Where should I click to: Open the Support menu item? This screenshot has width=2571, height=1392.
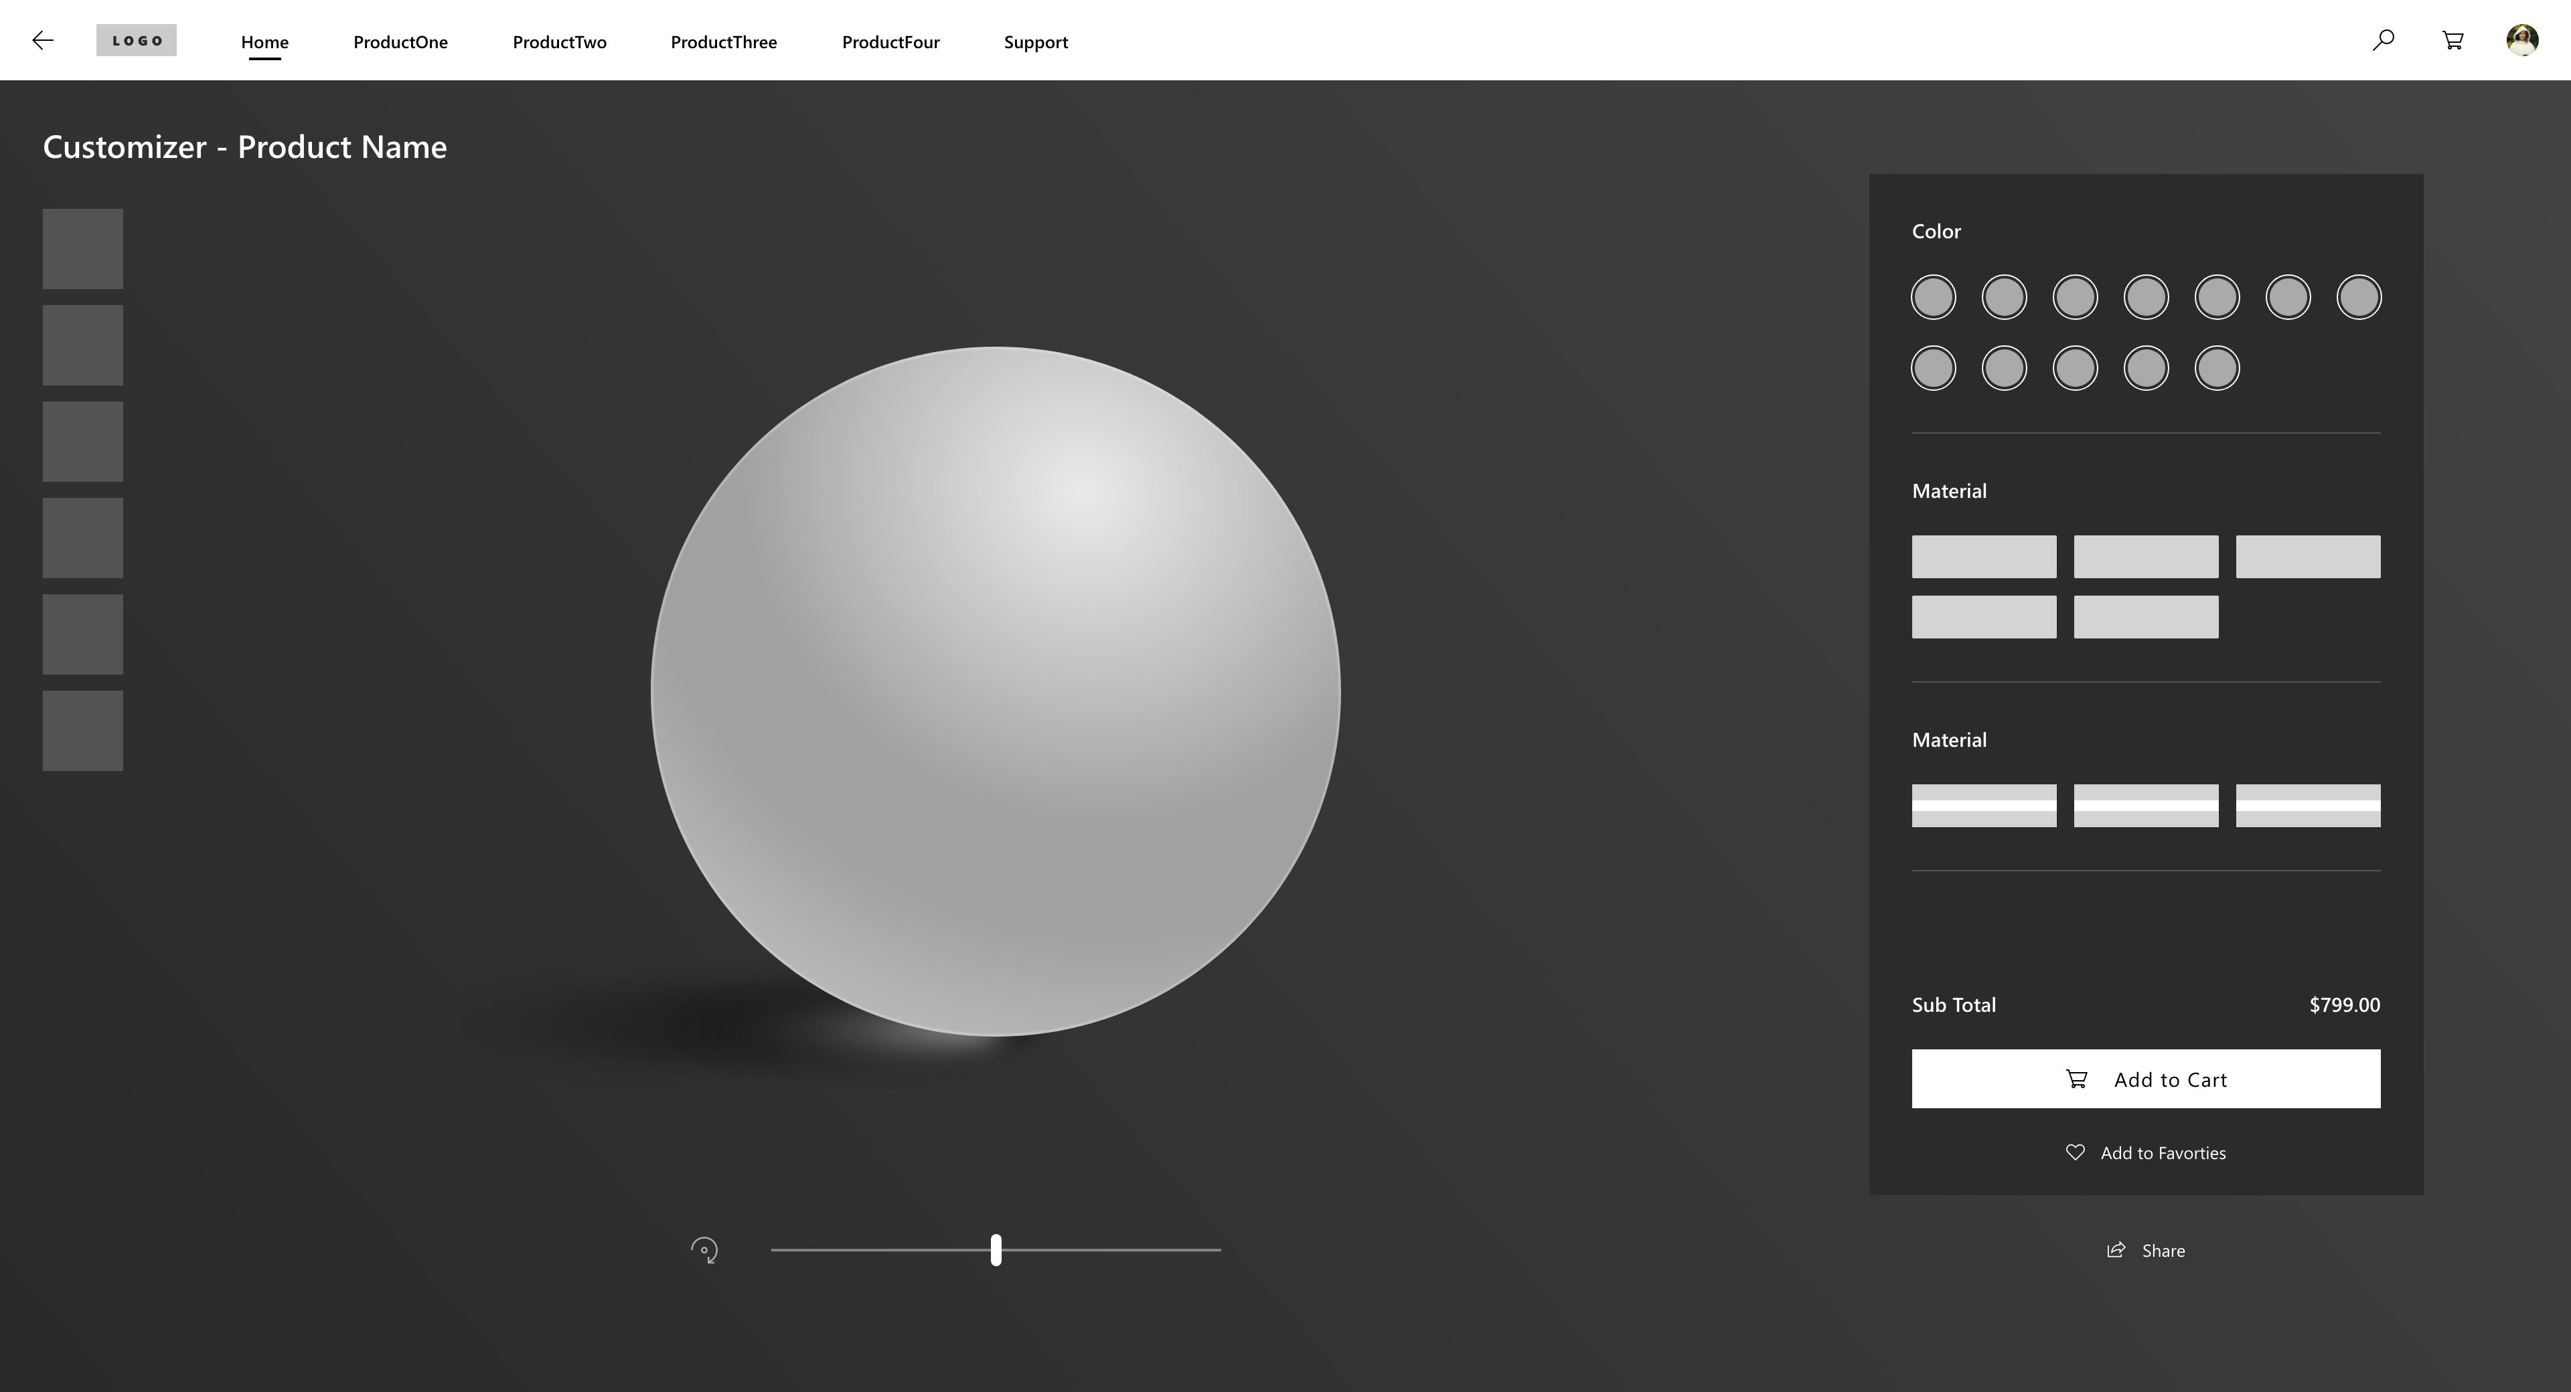pyautogui.click(x=1036, y=42)
